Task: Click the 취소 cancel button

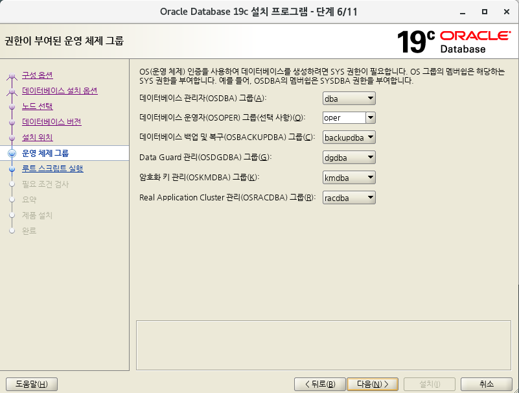Action: click(487, 384)
